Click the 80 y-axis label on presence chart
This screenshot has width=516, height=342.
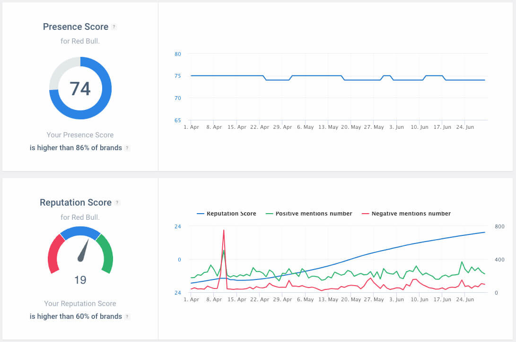[x=178, y=54]
